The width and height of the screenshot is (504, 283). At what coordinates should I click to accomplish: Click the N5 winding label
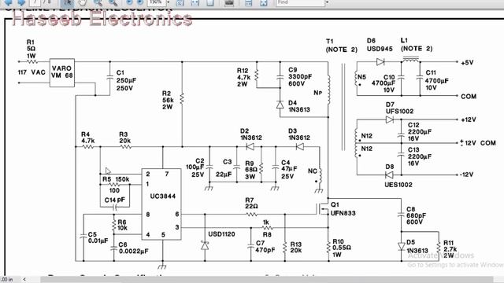pos(362,77)
